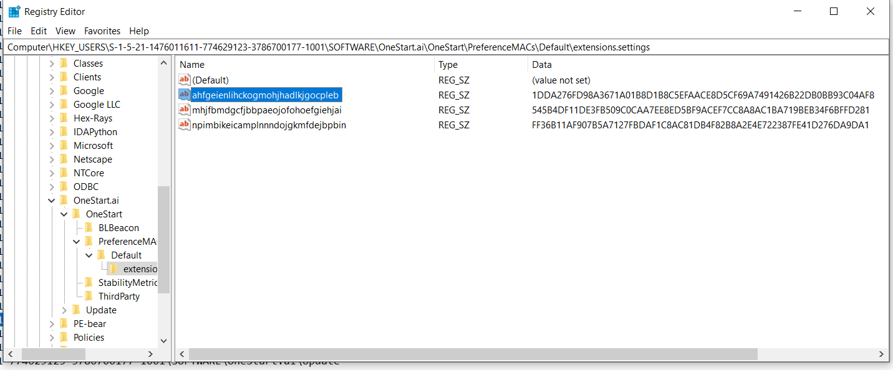Click the NTCore key folder icon
893x370 pixels.
(x=64, y=173)
